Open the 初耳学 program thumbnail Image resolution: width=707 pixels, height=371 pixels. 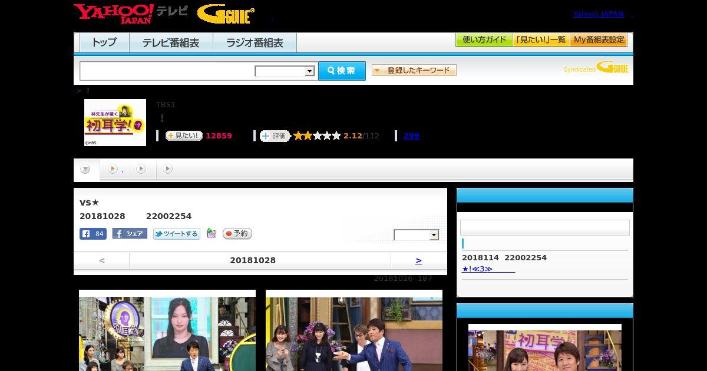(115, 122)
